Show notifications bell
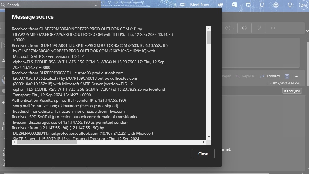The image size is (309, 174). [x=262, y=5]
